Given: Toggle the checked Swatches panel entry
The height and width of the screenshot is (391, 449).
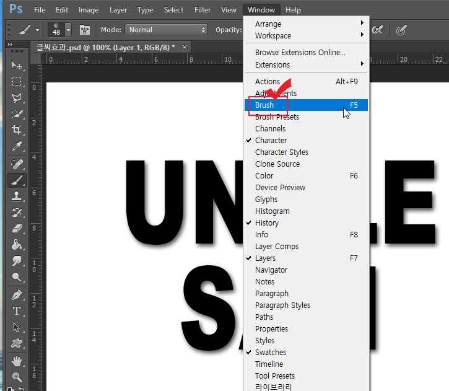Looking at the screenshot, I should point(306,352).
